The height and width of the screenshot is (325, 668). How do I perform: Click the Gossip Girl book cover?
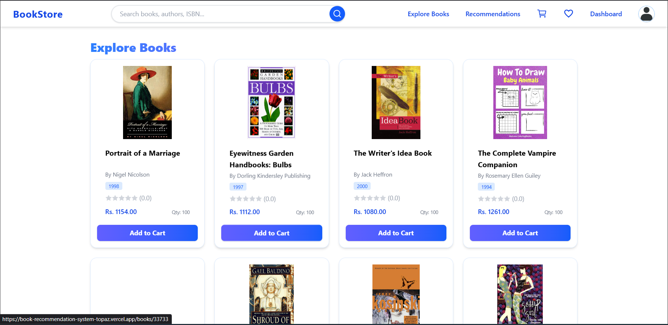[x=520, y=294]
